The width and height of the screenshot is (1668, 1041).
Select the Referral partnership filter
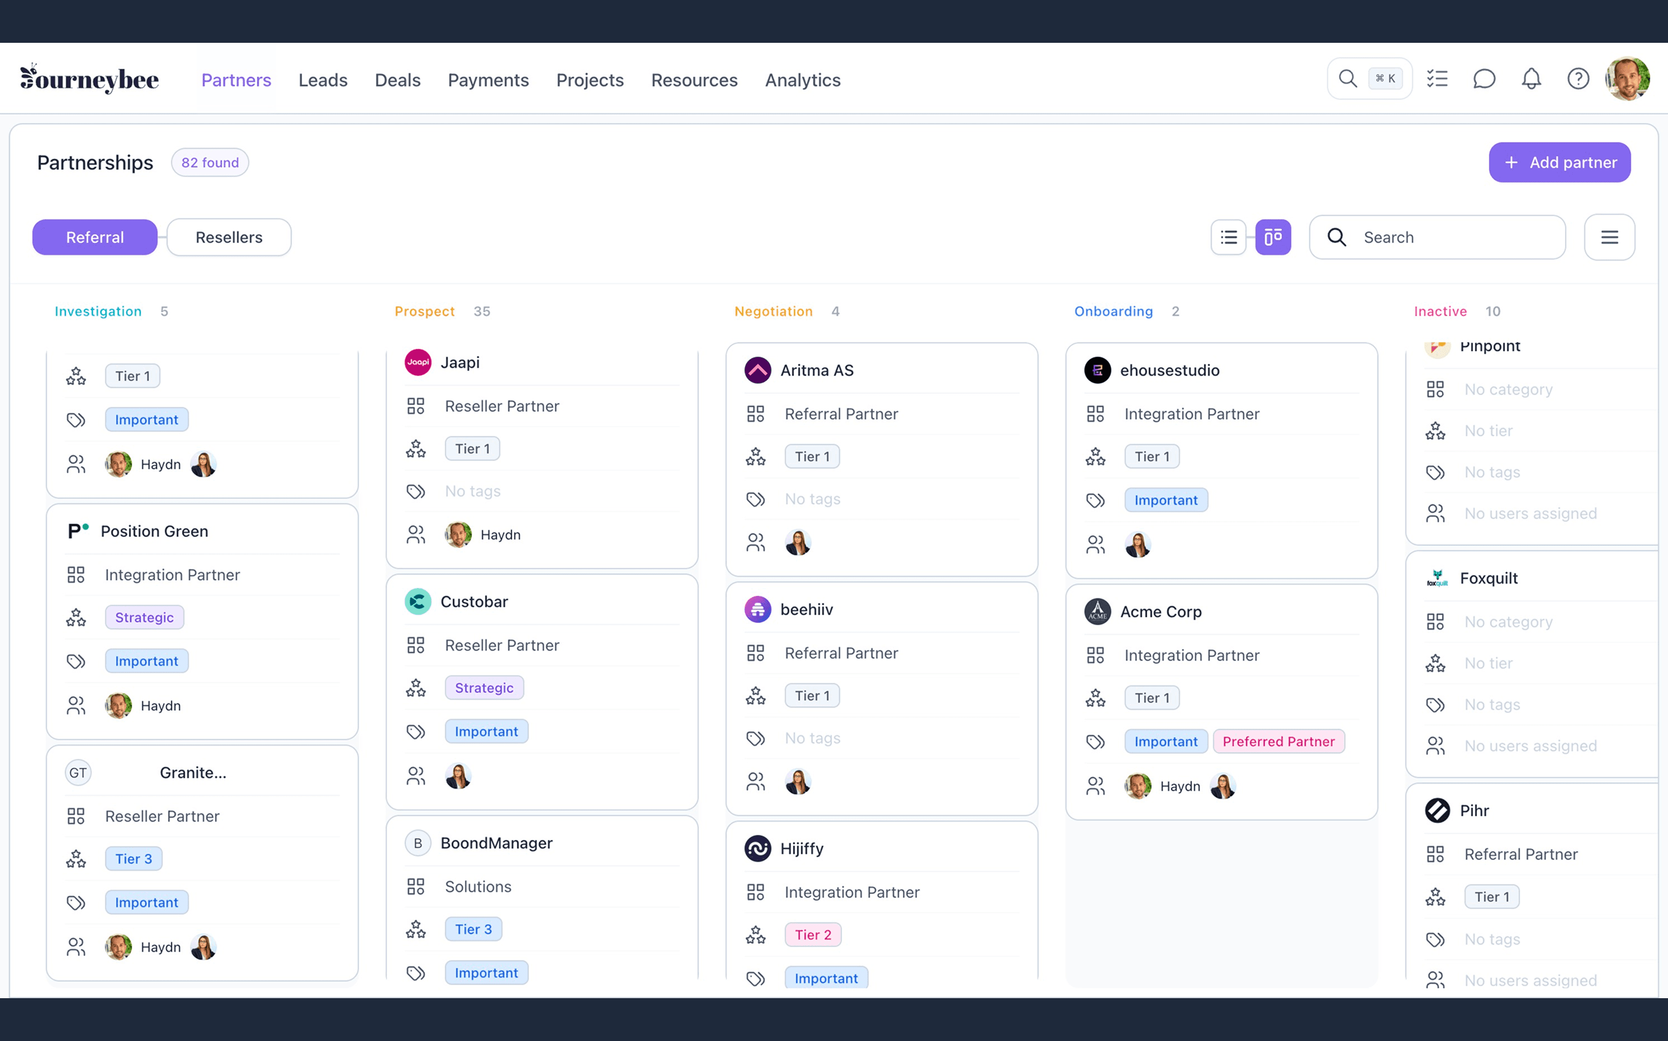[95, 238]
